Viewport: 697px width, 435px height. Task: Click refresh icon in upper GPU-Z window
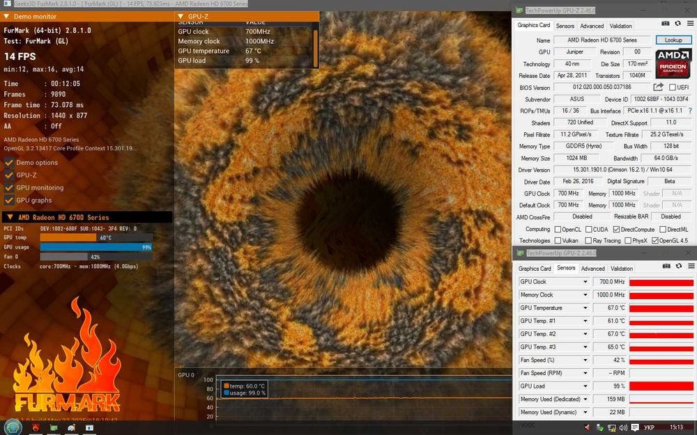pos(677,24)
